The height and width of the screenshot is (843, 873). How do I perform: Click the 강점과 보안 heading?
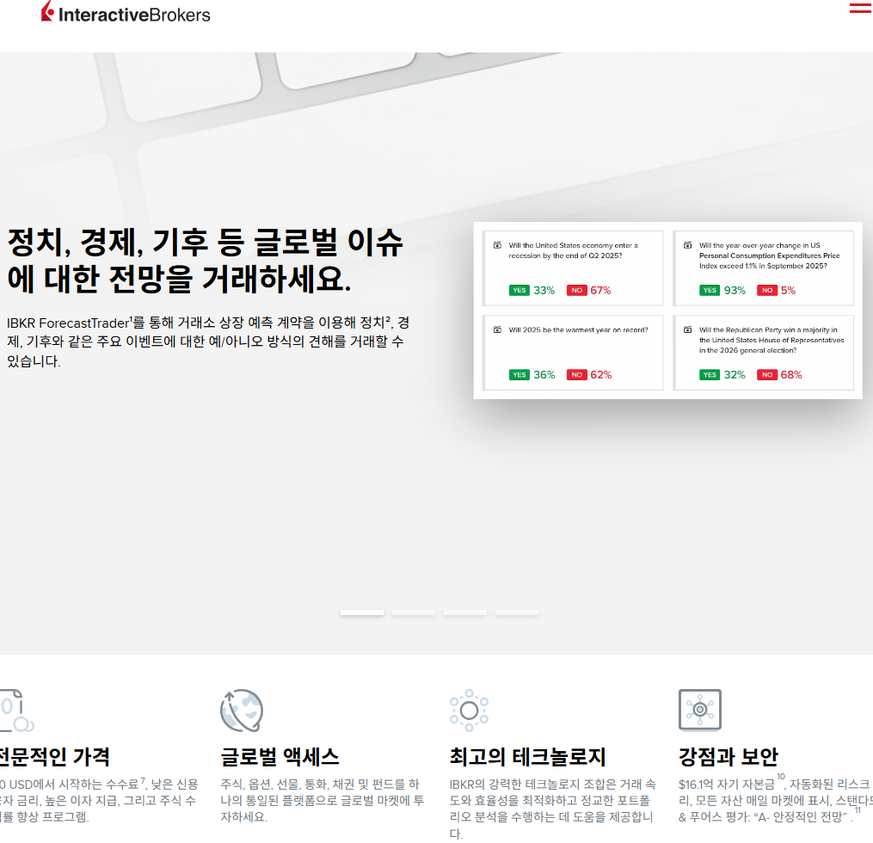pyautogui.click(x=729, y=757)
